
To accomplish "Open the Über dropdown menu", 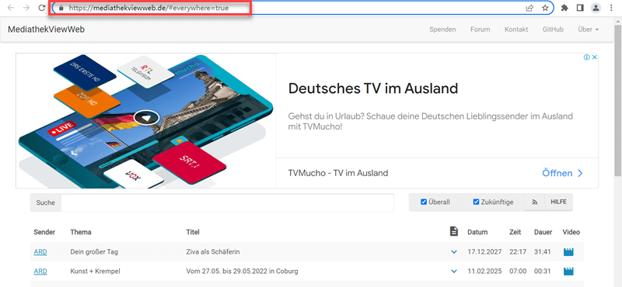I will click(x=589, y=29).
